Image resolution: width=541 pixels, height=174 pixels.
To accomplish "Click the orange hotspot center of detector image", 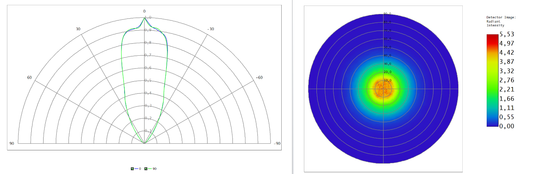I will coord(383,89).
